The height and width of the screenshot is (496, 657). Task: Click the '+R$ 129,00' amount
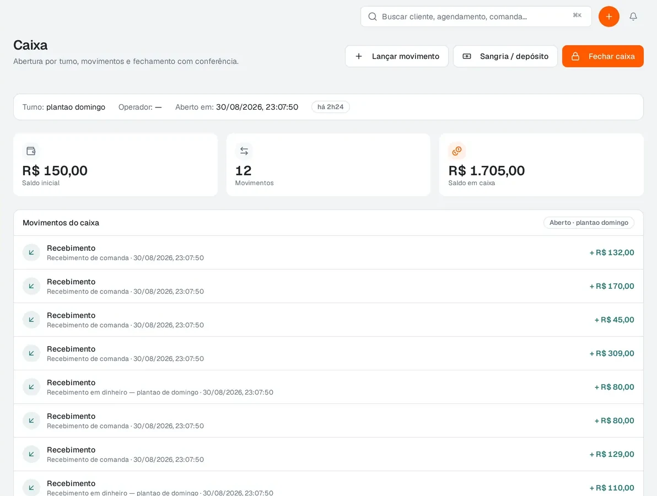coord(612,454)
